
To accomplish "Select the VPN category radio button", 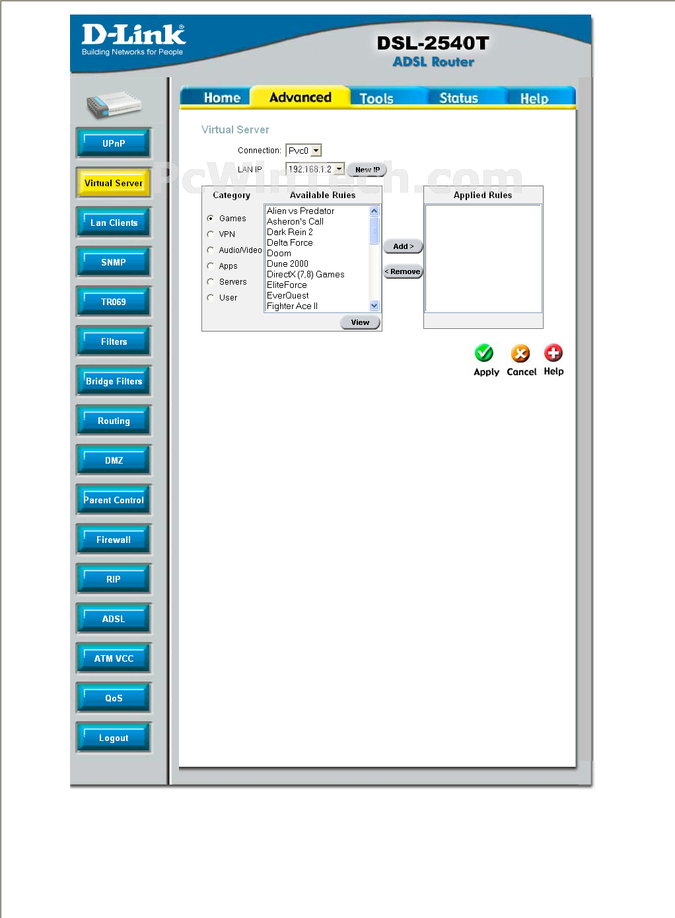I will click(x=211, y=234).
